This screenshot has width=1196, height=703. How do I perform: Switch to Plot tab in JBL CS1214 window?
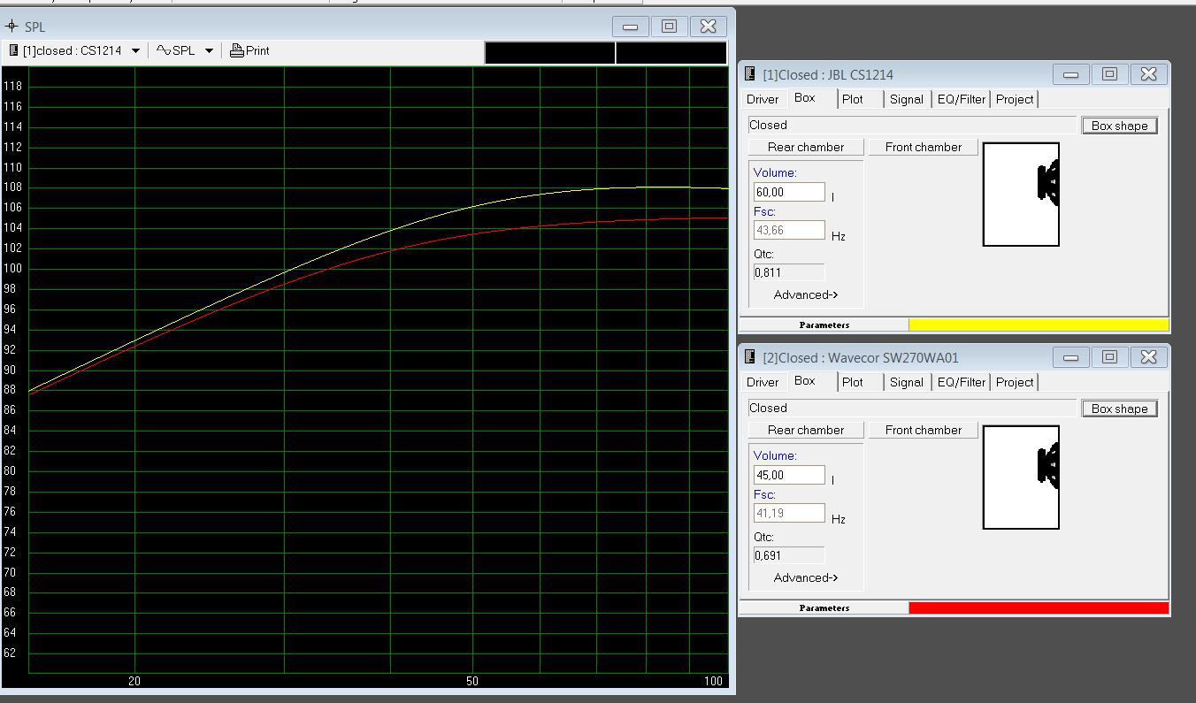point(853,99)
